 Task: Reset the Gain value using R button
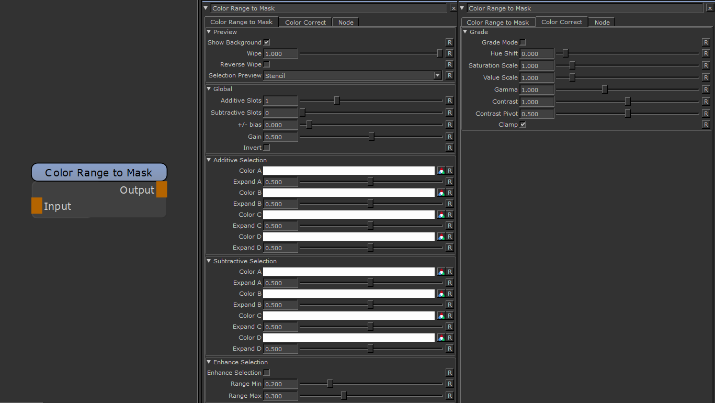[449, 137]
